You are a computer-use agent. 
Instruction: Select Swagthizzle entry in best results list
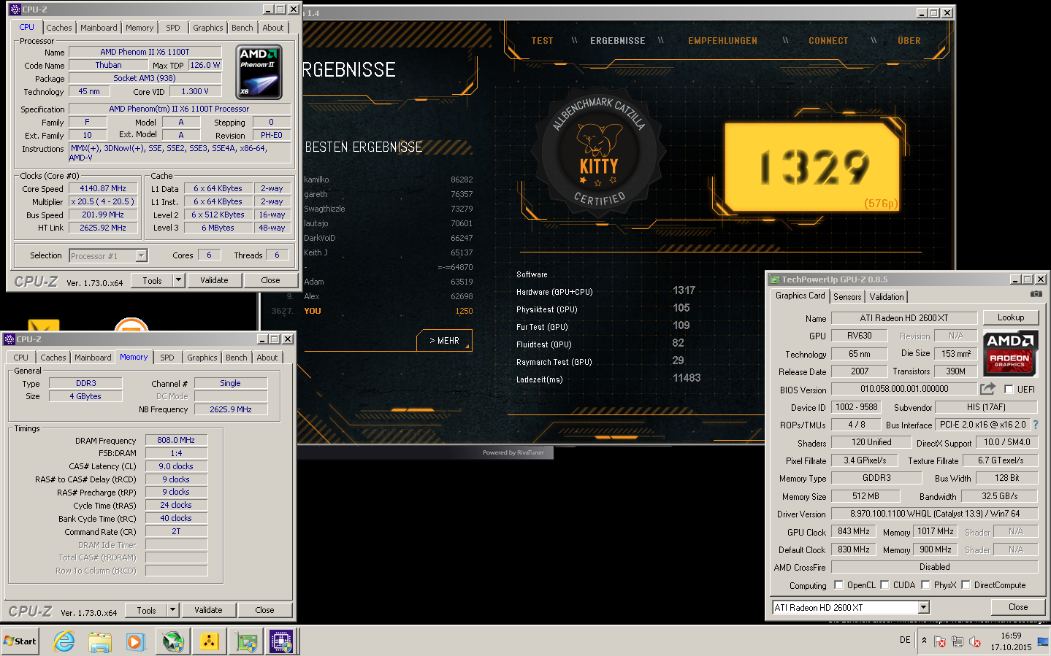tap(389, 209)
